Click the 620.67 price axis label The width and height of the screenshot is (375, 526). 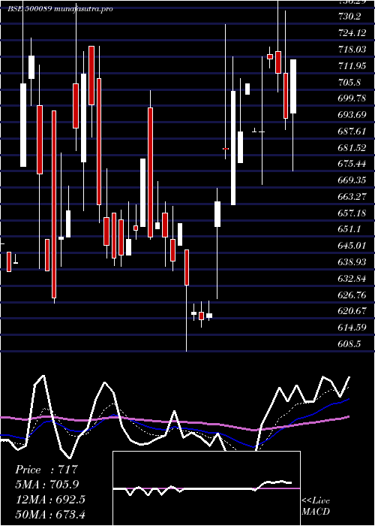pos(352,311)
